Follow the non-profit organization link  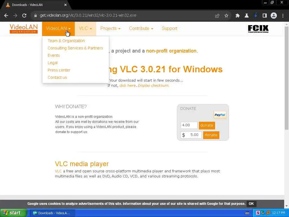[171, 51]
